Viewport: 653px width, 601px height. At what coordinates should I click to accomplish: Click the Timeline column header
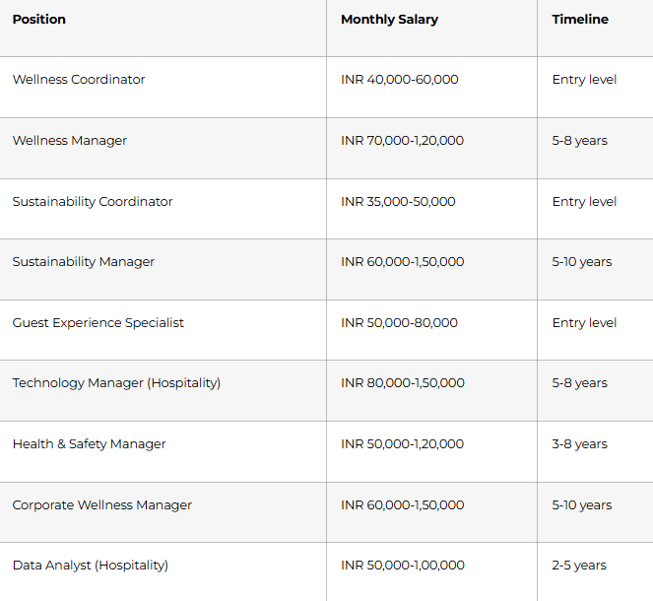[580, 20]
